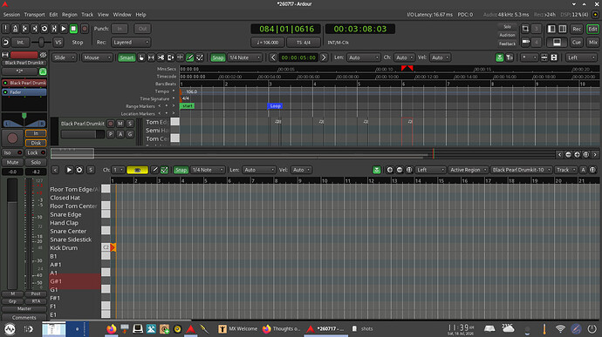The width and height of the screenshot is (602, 337).
Task: Click the green Stop transport button
Action: point(73,29)
